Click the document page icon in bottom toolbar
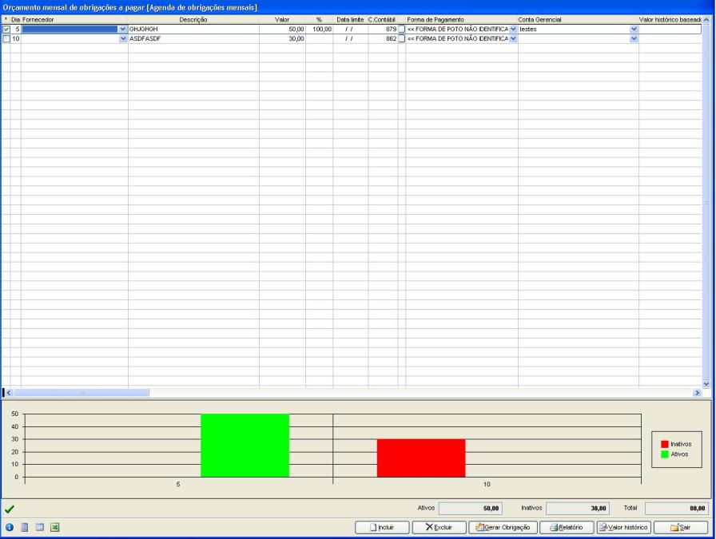The height and width of the screenshot is (539, 716). [x=25, y=527]
